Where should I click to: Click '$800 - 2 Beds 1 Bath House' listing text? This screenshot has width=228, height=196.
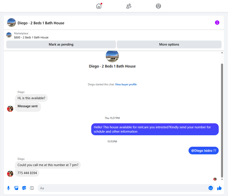click(x=31, y=37)
